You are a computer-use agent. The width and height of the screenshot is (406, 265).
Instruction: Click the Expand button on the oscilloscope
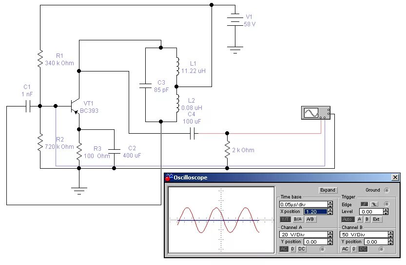pos(328,190)
